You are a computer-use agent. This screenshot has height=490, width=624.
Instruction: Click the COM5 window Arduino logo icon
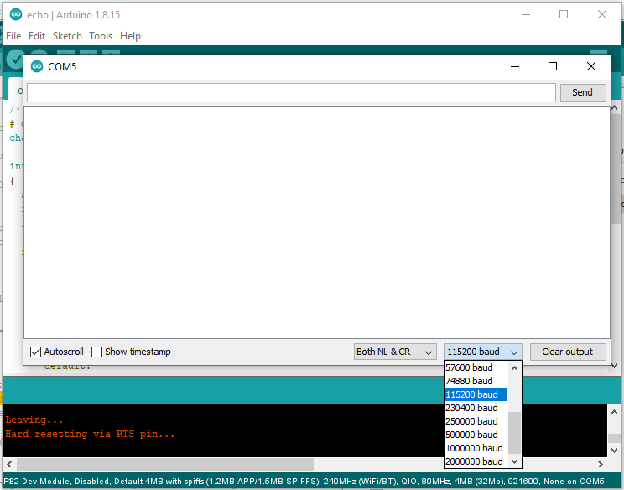coord(37,66)
